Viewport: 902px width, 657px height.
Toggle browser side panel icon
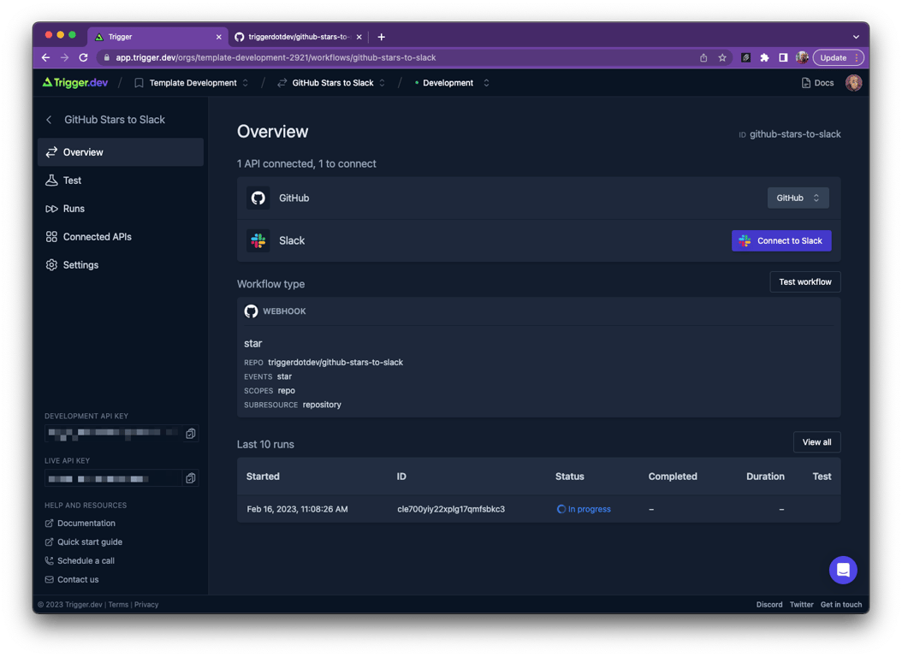[783, 57]
